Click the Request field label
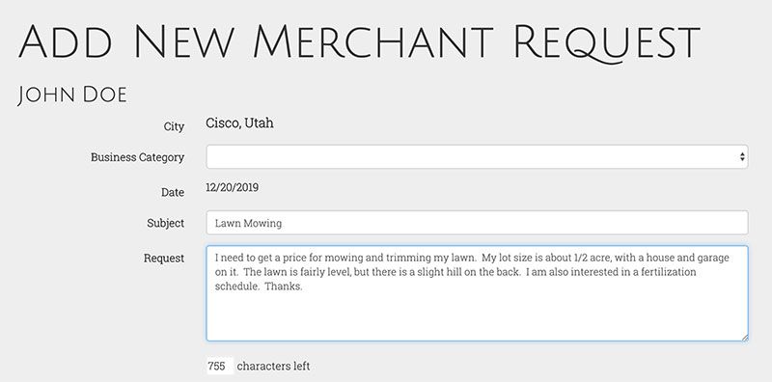This screenshot has width=772, height=382. click(164, 258)
